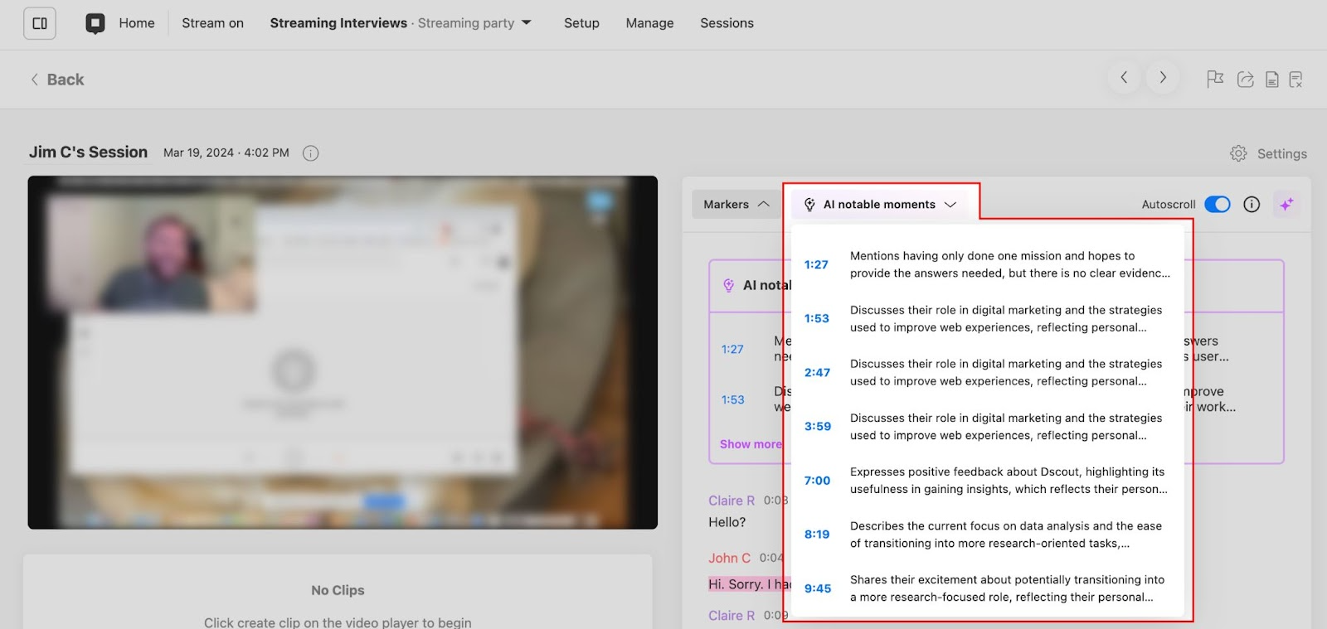Click Show more in AI notable panel
The height and width of the screenshot is (629, 1327).
tap(750, 444)
